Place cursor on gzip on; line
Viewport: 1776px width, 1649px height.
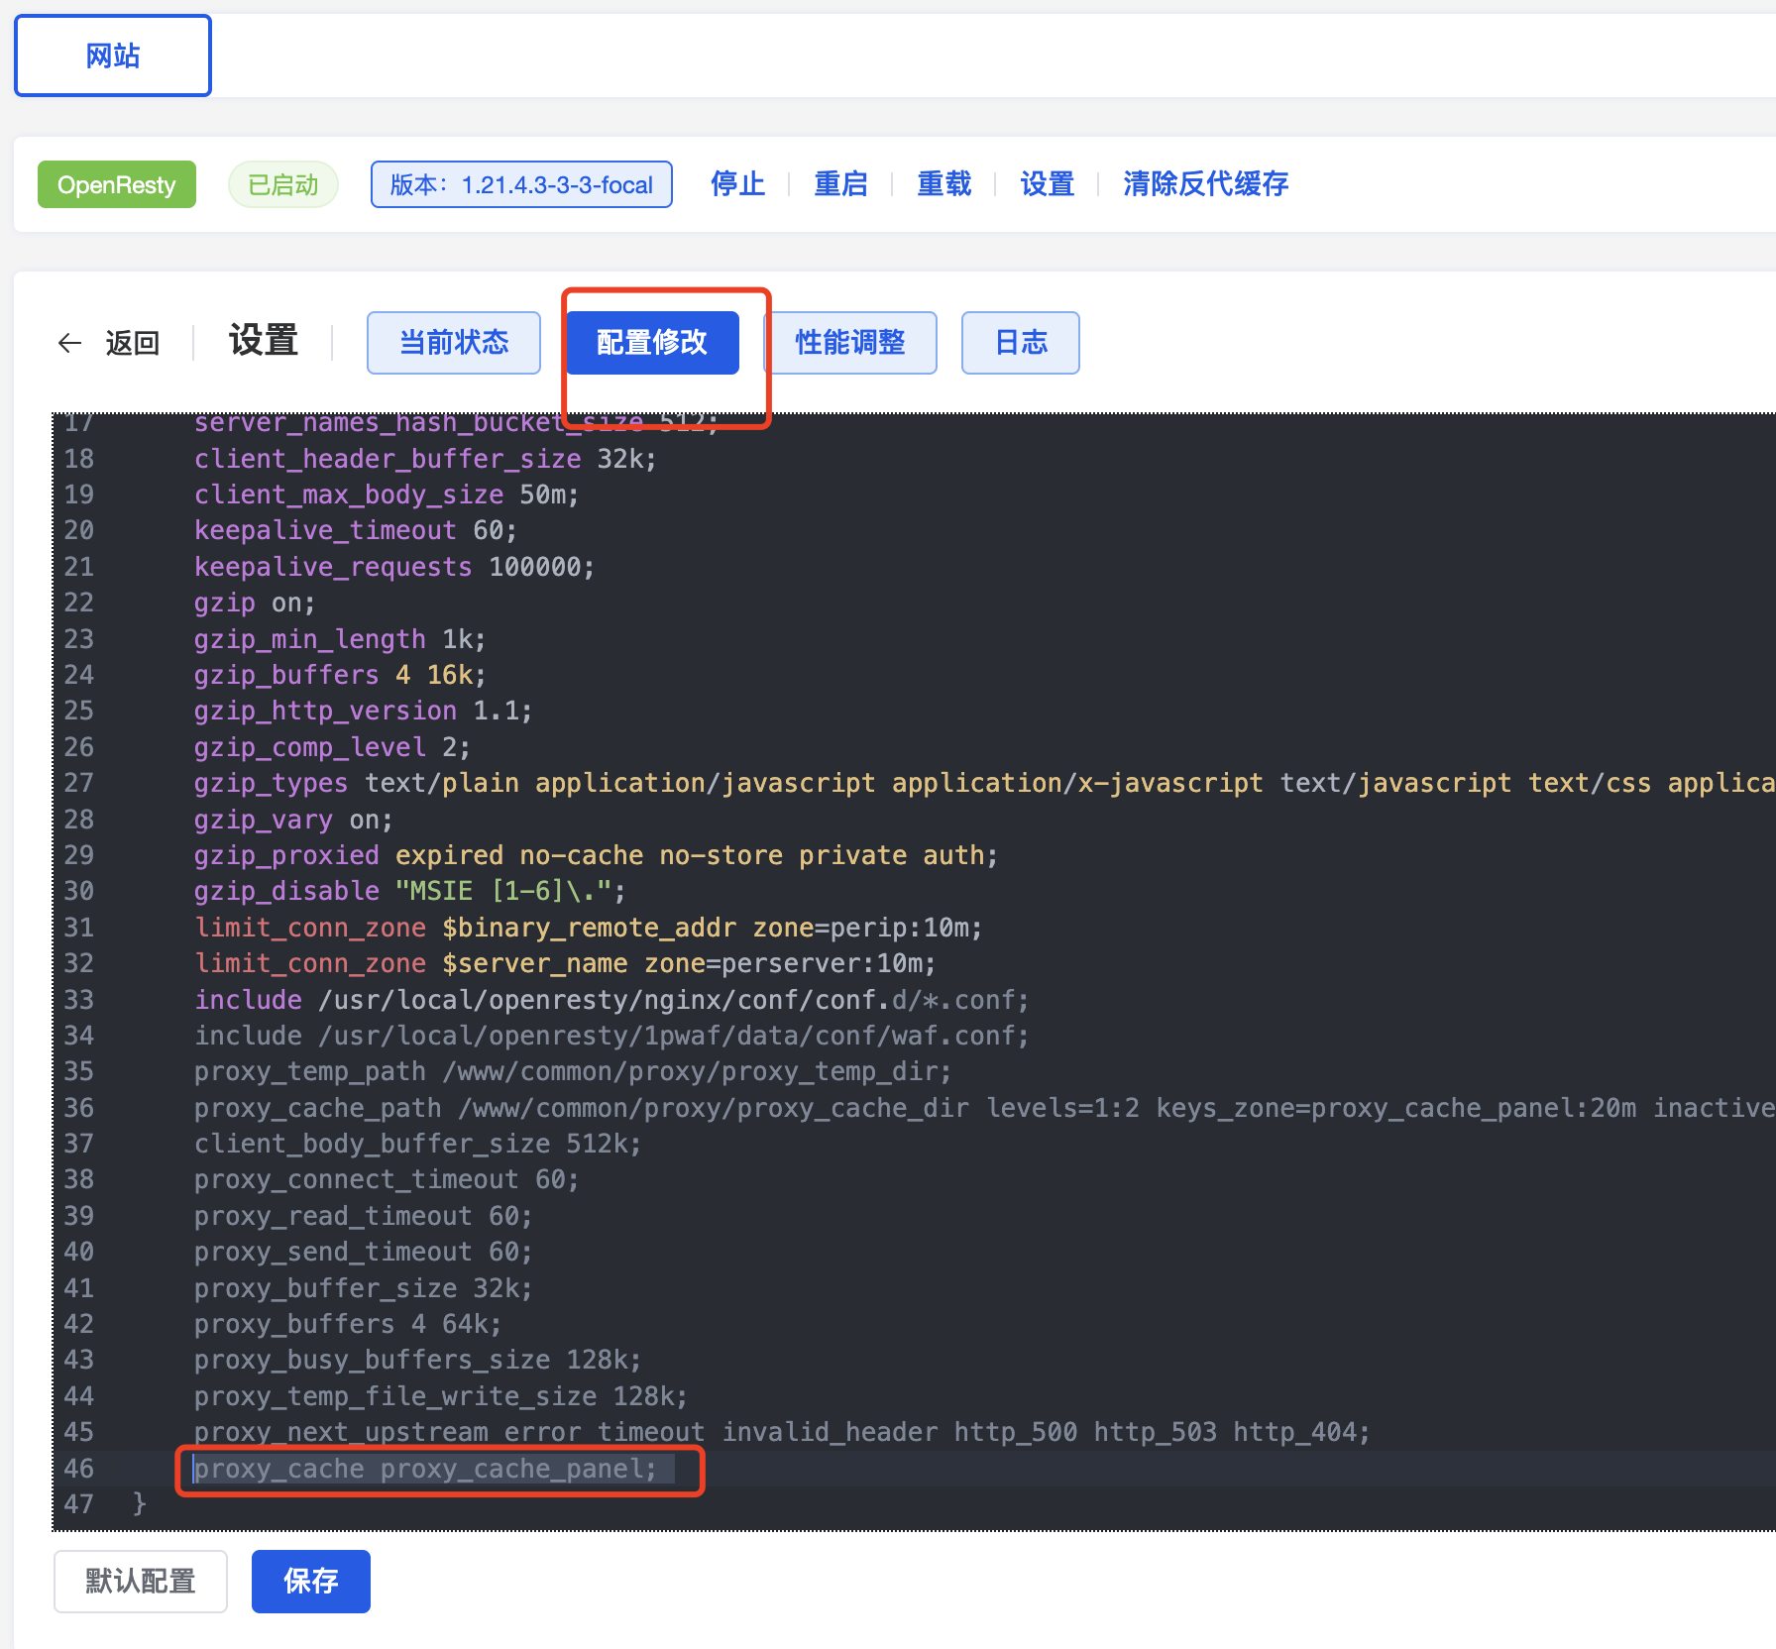(254, 603)
